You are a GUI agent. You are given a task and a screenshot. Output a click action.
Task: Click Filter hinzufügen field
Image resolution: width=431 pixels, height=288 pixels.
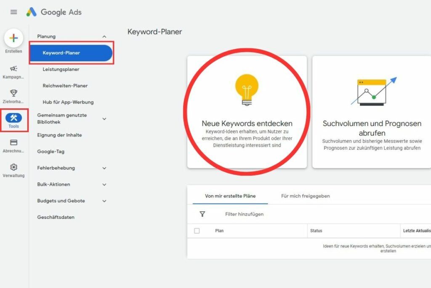pos(245,214)
